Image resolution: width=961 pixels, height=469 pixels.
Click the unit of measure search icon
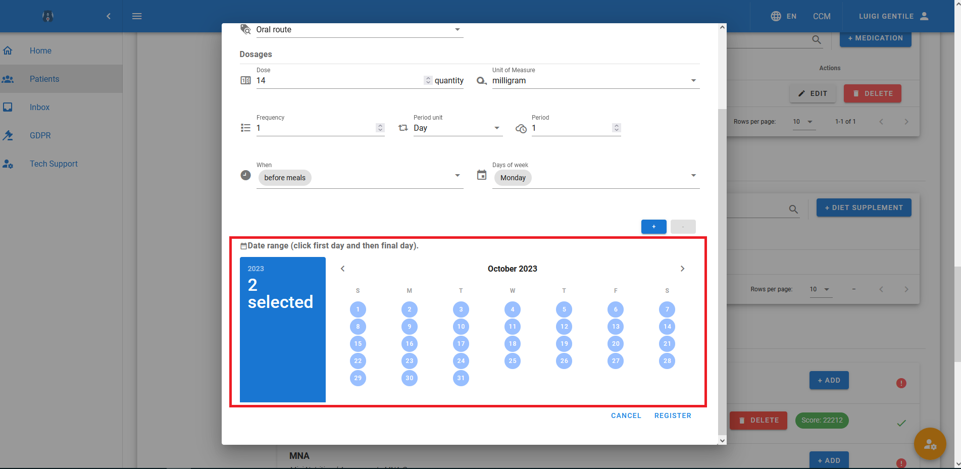482,80
